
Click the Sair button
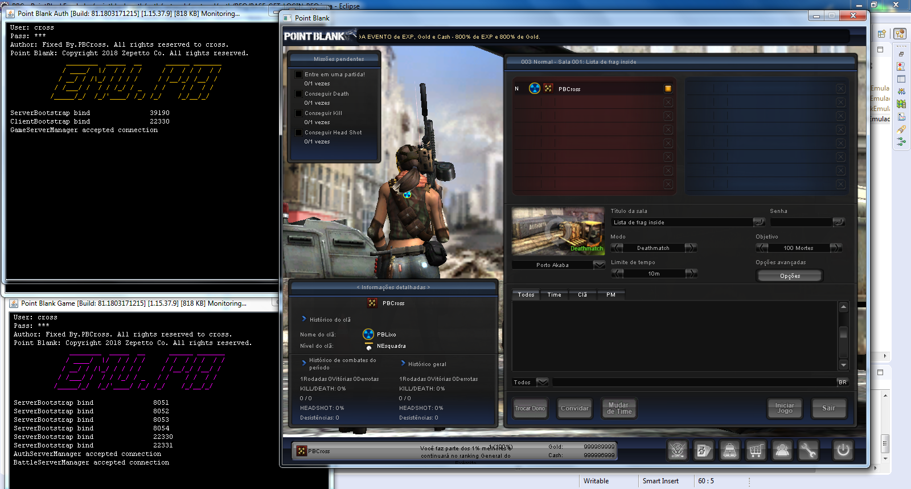pos(828,408)
